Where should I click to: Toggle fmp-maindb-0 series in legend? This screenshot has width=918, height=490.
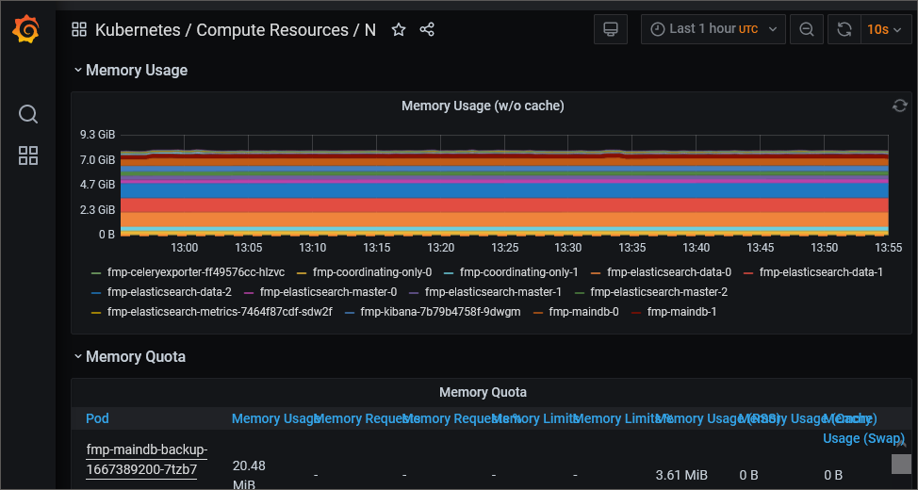[583, 311]
